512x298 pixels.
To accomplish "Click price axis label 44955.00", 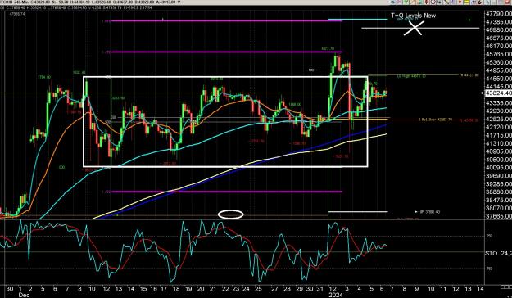I will click(499, 70).
